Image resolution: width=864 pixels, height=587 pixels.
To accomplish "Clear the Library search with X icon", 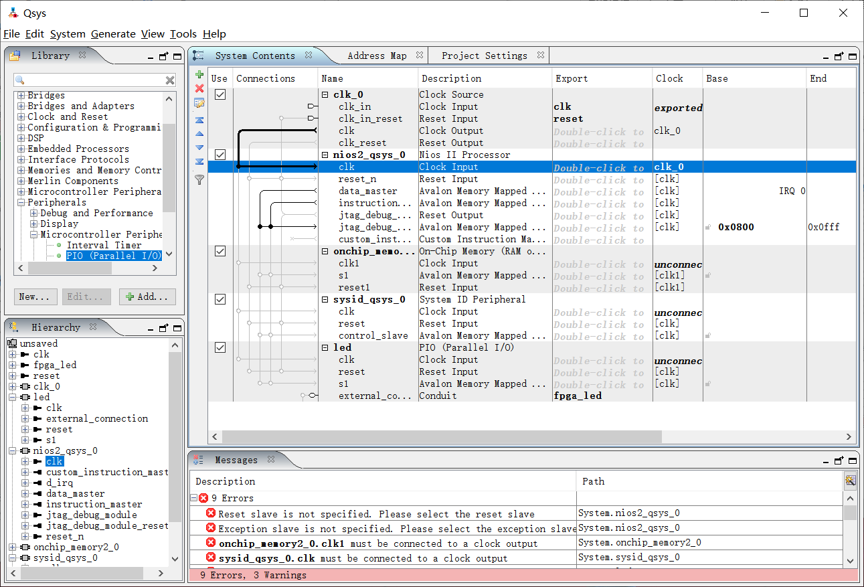I will [170, 80].
